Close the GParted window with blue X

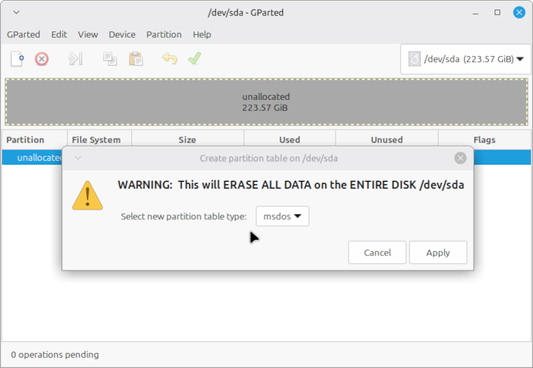click(519, 12)
